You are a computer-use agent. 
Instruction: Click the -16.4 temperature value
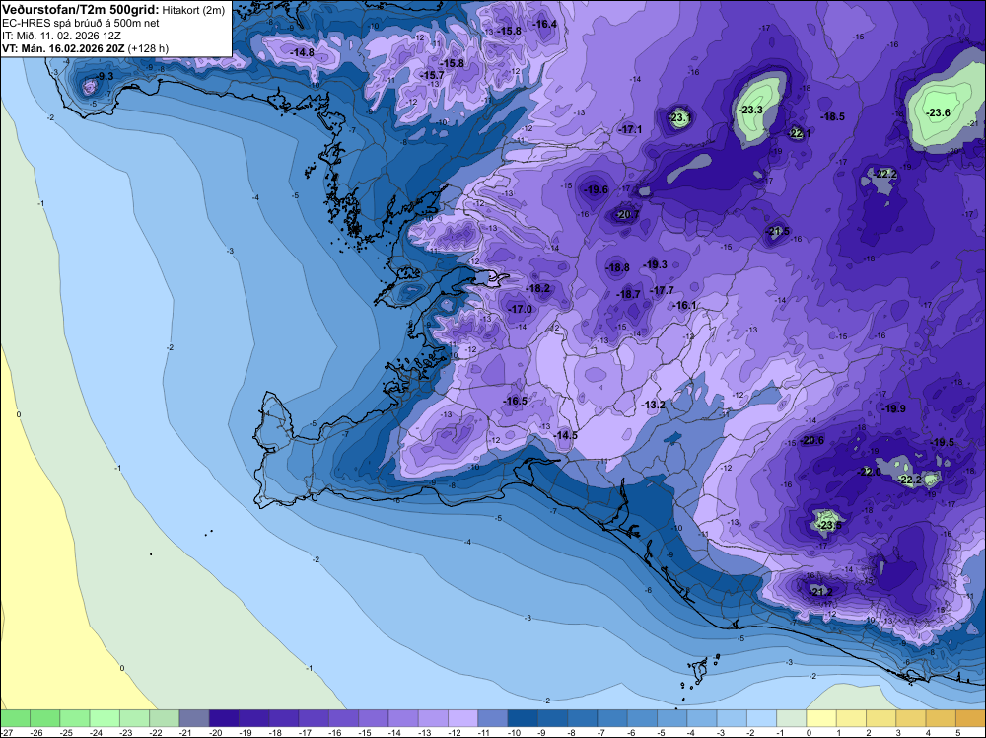pos(544,24)
